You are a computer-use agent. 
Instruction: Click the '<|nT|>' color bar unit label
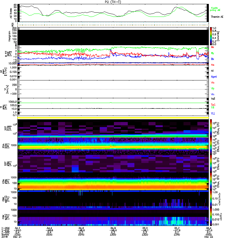(221, 217)
